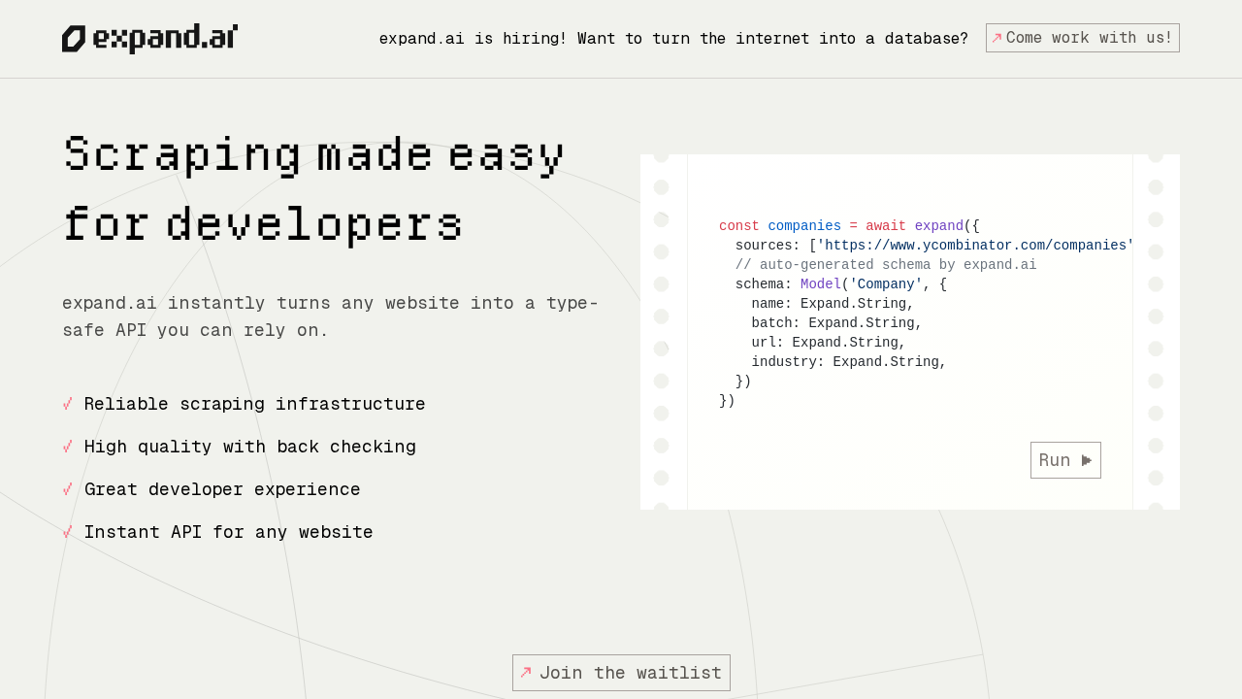This screenshot has height=699, width=1242.
Task: Click the arrow icon in Join the waitlist
Action: [526, 672]
